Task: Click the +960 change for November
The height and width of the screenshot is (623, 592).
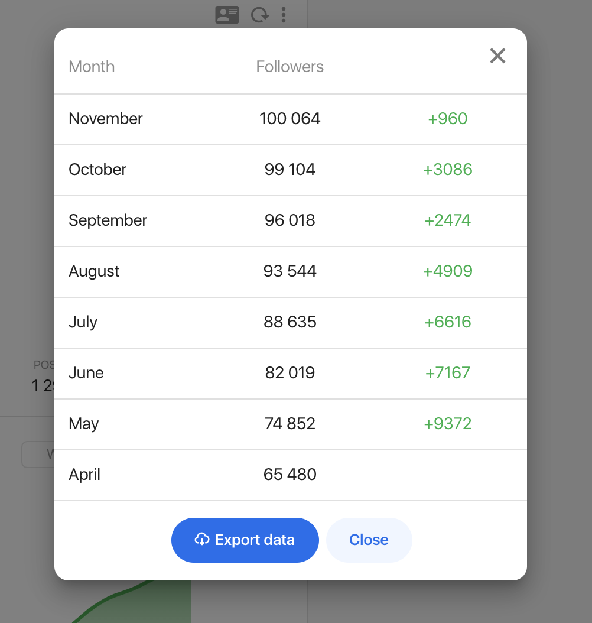Action: point(447,119)
